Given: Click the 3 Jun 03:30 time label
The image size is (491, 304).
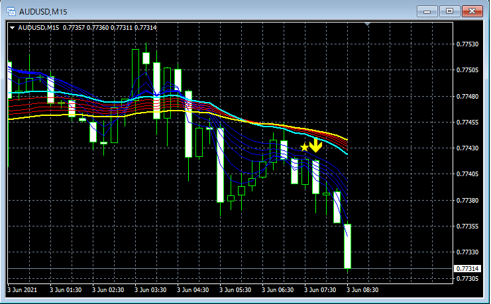Looking at the screenshot, I should point(150,290).
